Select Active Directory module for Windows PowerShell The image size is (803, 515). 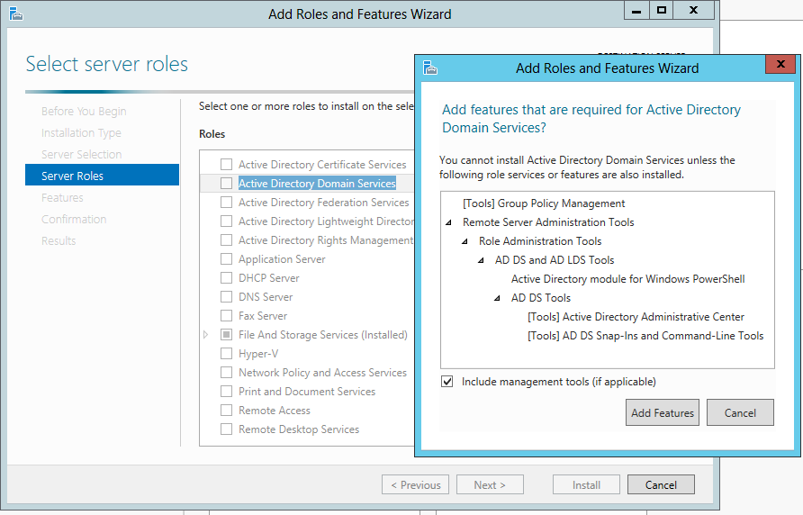[627, 279]
